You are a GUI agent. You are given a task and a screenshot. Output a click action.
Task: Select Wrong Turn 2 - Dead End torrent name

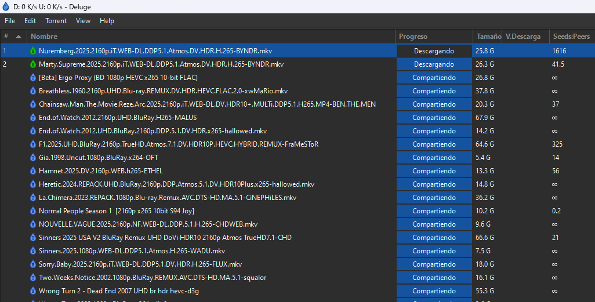tap(119, 290)
